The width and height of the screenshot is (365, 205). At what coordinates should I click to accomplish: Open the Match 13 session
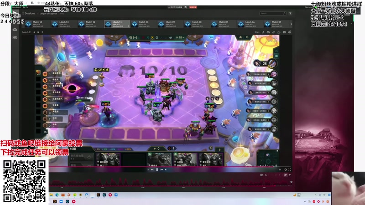point(64,24)
